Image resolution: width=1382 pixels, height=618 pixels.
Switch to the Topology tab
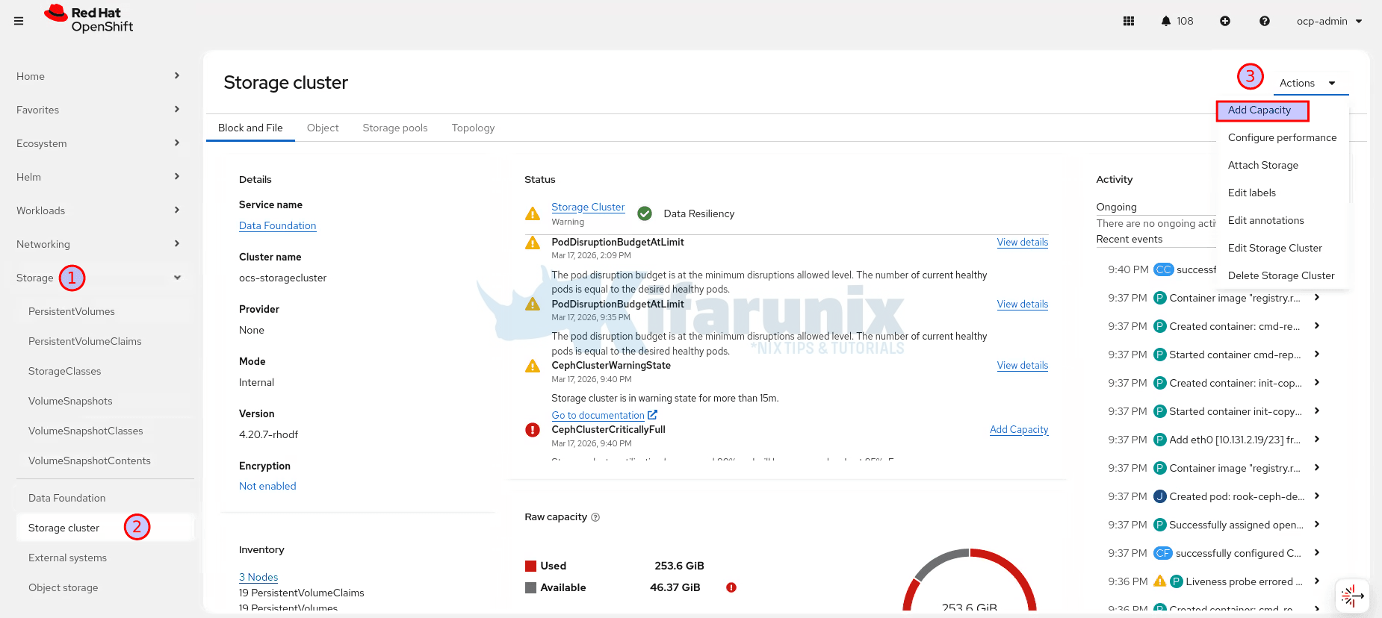click(473, 128)
